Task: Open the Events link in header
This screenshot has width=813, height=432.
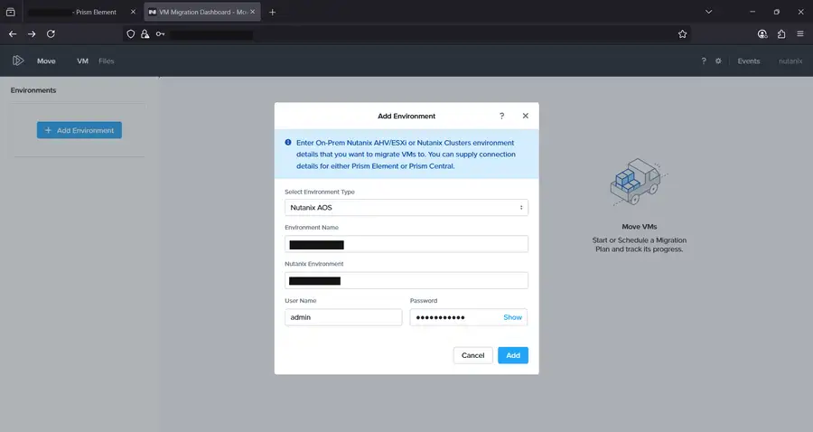Action: [x=749, y=61]
